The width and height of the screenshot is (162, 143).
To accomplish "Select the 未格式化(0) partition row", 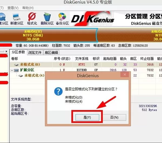I will [86, 65].
